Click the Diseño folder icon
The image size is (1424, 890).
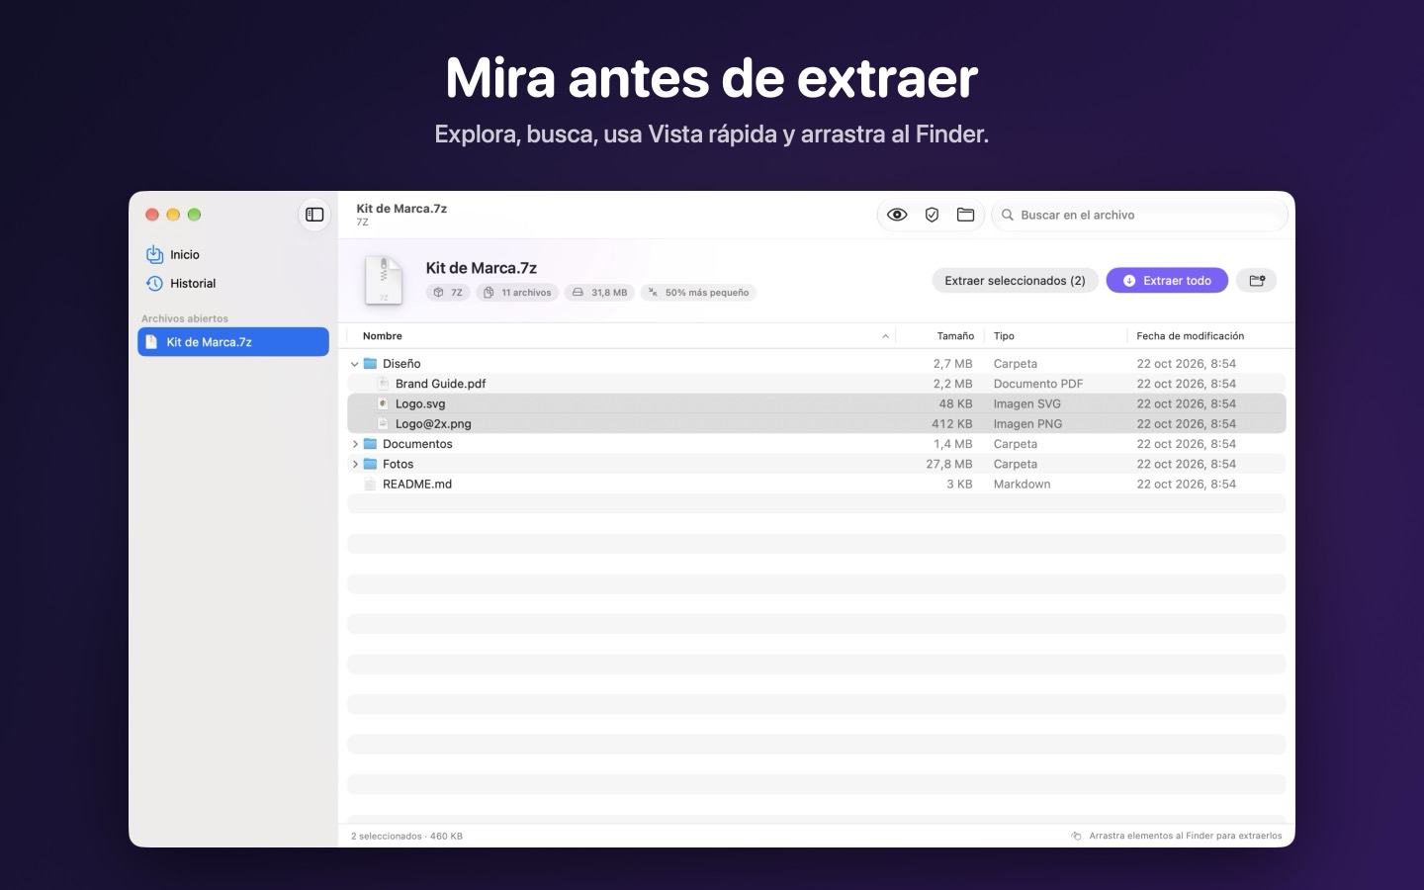370,364
